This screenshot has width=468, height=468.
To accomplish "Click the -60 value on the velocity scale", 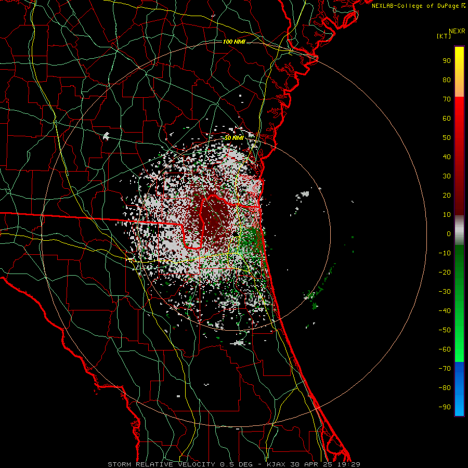I will coord(445,349).
